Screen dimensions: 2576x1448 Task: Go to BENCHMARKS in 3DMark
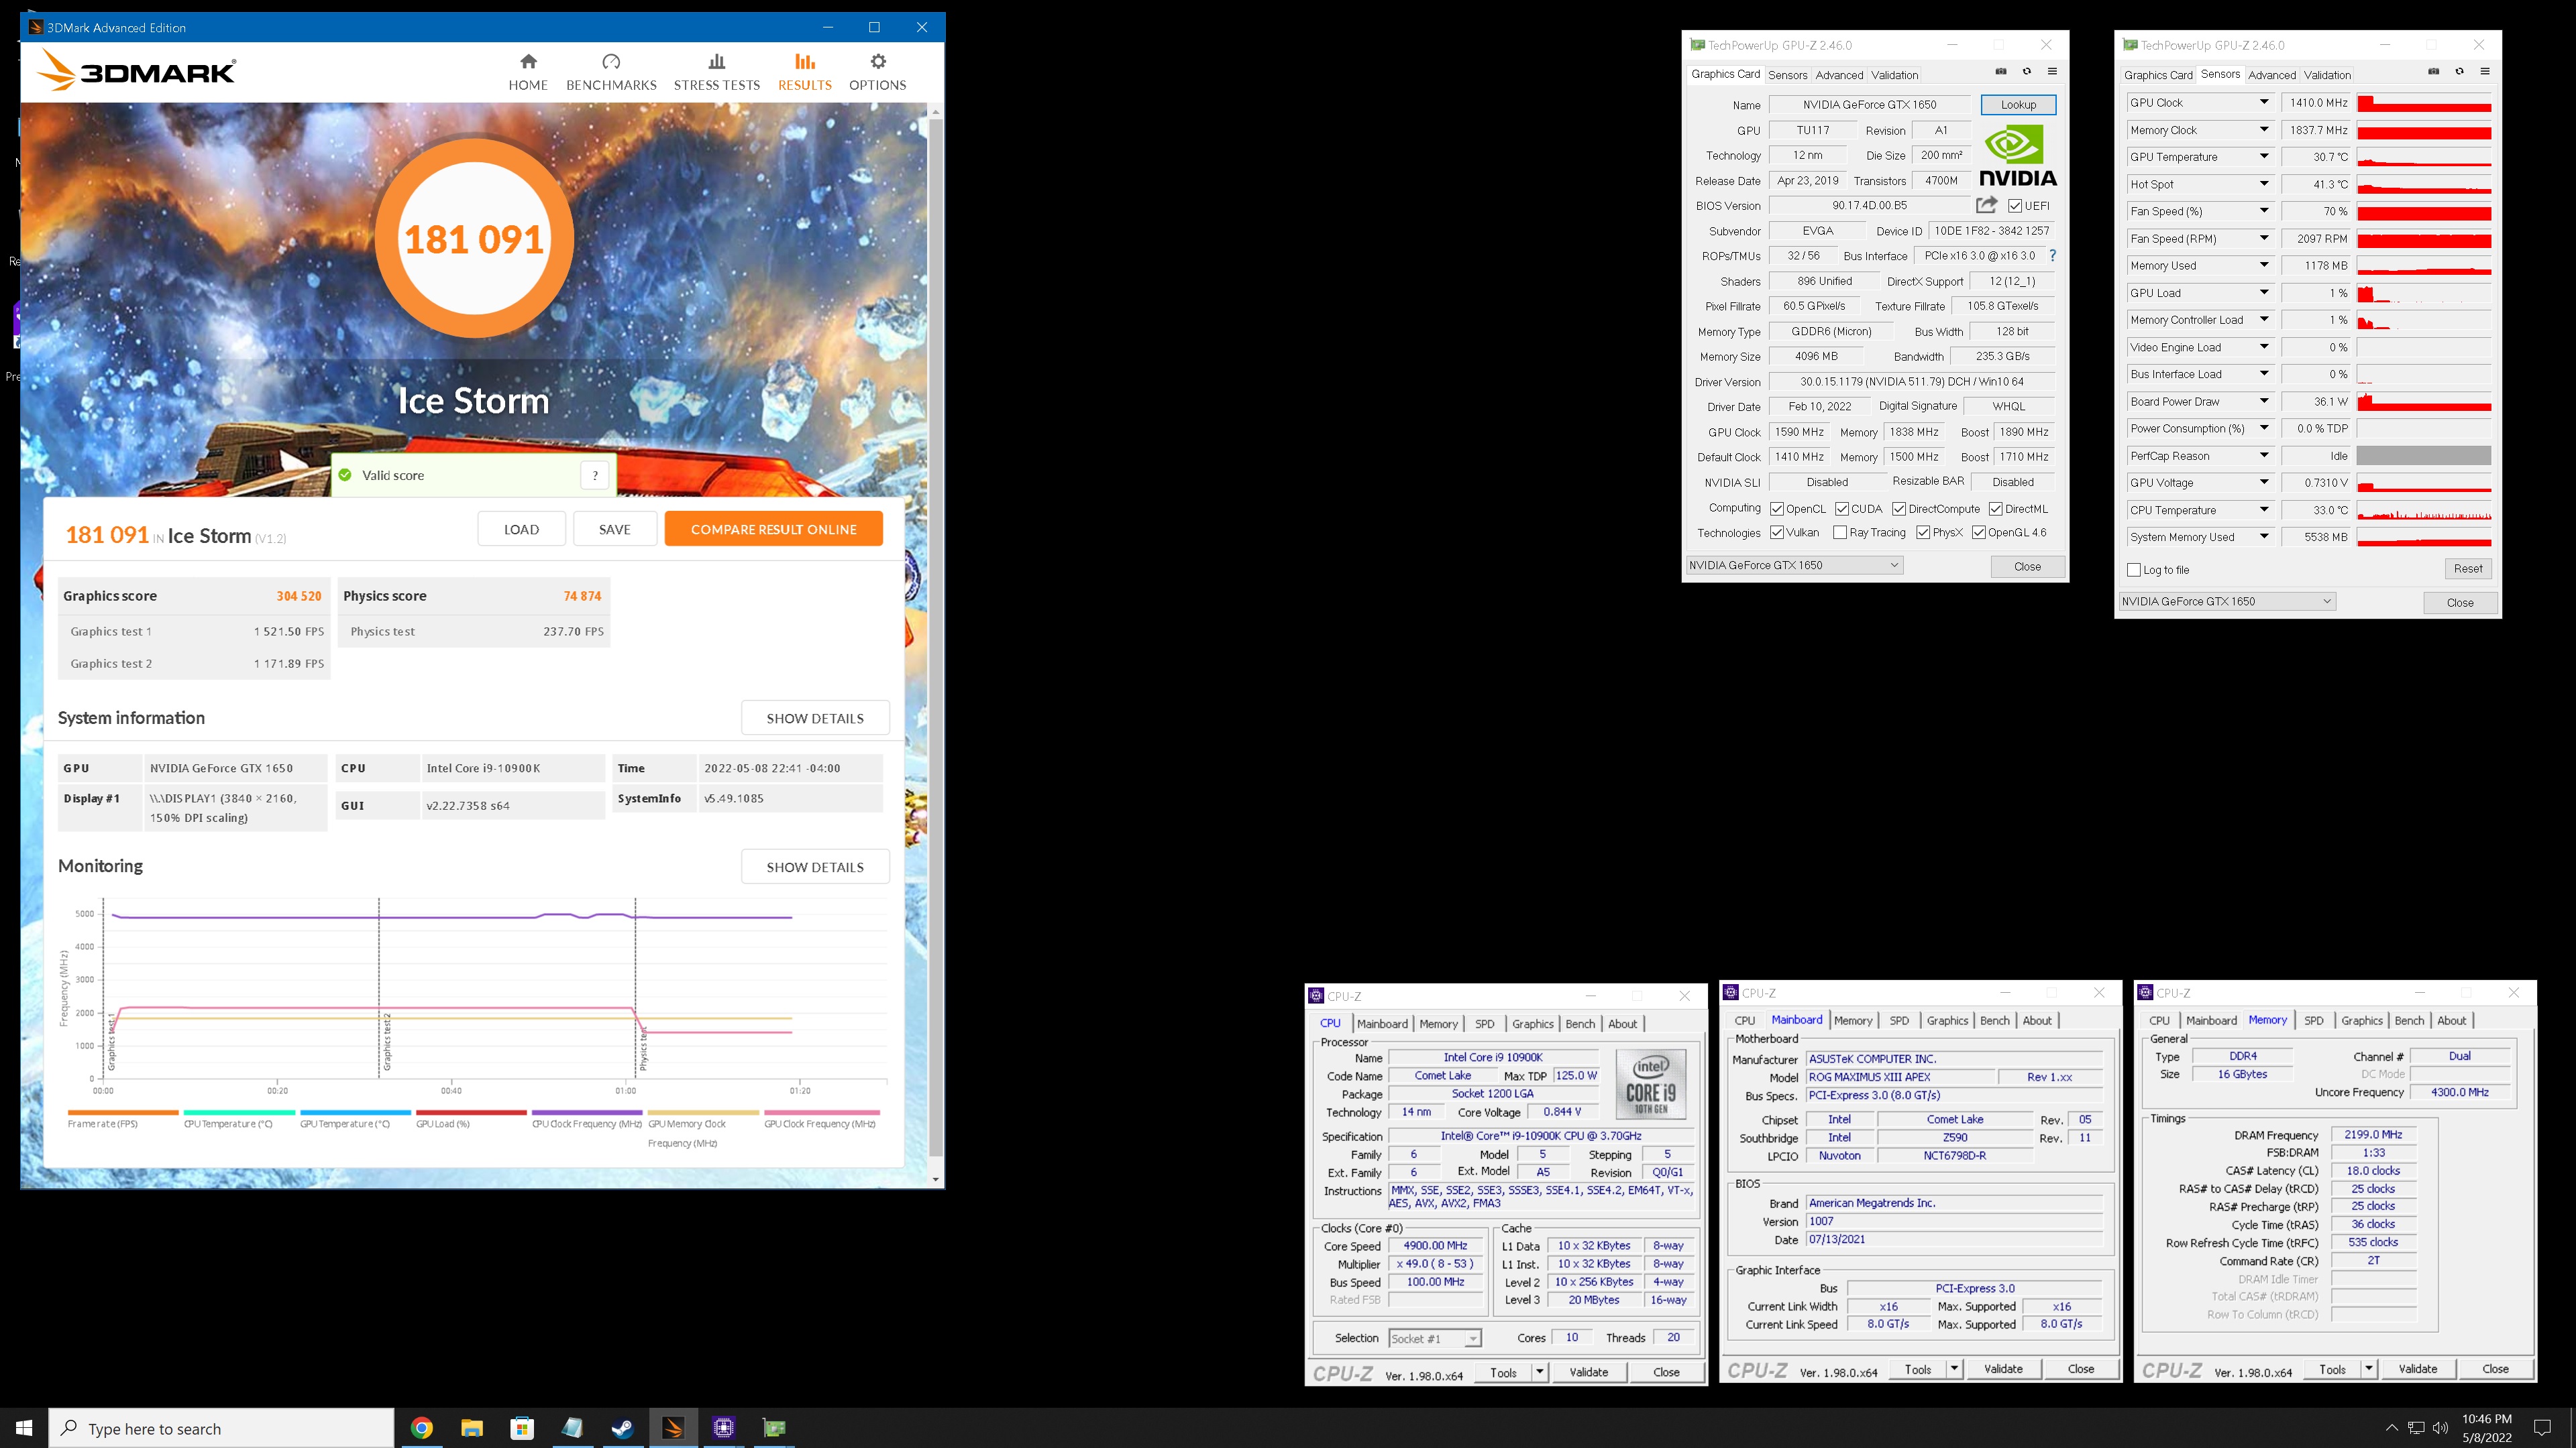click(611, 72)
